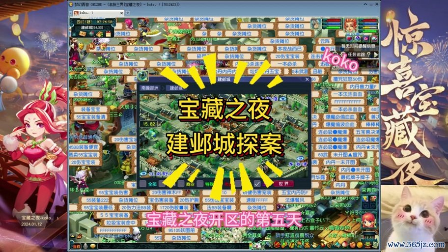Image resolution: width=448 pixels, height=252 pixels.
Task: Click the round emblem above the map window
Action: [142, 76]
